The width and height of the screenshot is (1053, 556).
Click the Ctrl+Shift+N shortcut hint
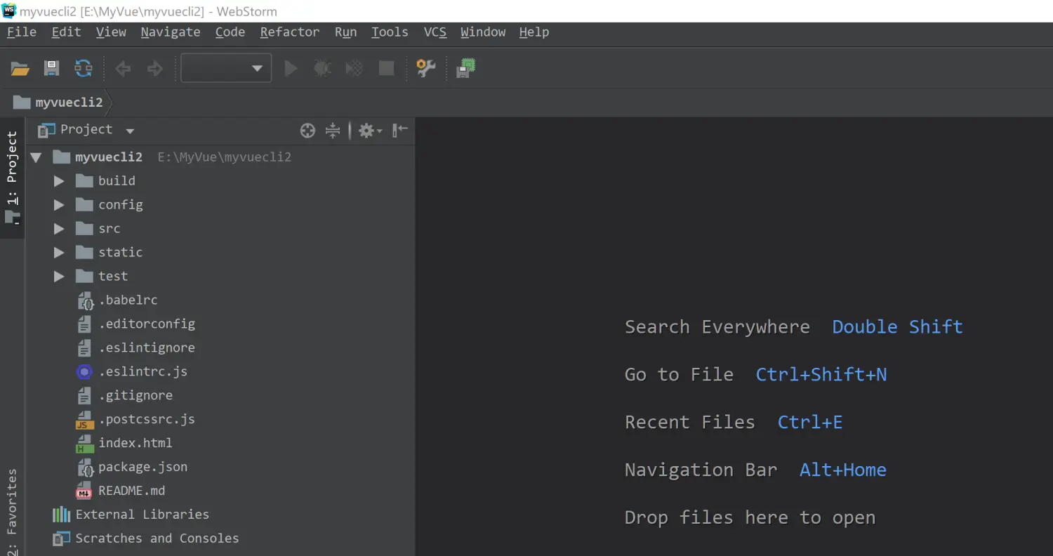tap(821, 375)
